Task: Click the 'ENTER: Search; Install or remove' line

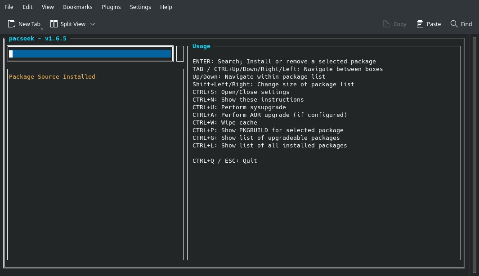Action: tap(284, 62)
